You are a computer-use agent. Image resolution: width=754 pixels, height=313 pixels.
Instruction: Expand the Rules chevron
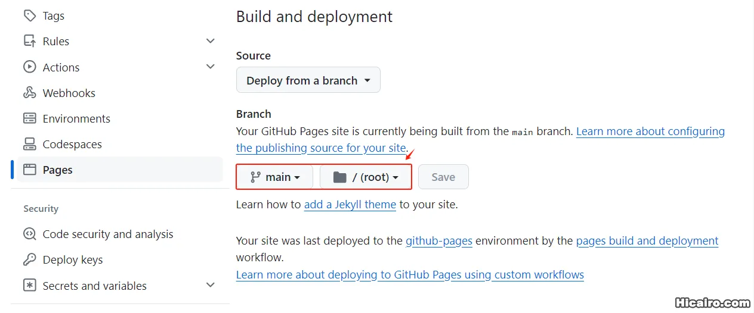tap(210, 41)
